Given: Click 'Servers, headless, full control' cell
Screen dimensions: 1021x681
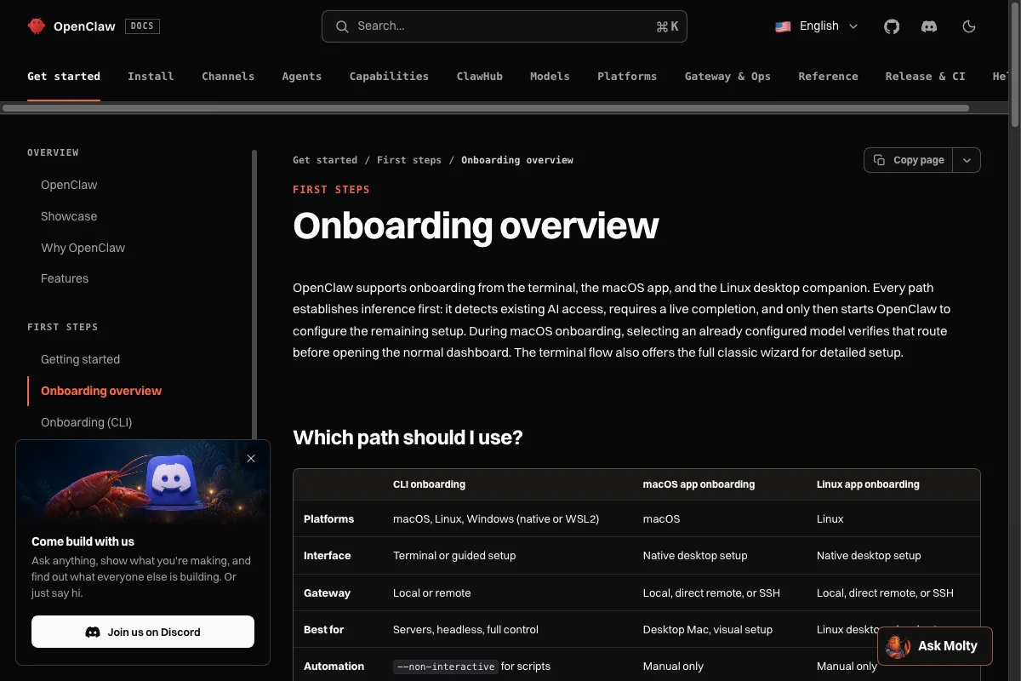Looking at the screenshot, I should 465,630.
